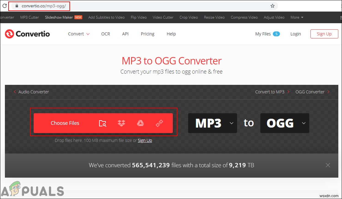Import a file from Google Drive
The image size is (342, 199).
tap(140, 123)
